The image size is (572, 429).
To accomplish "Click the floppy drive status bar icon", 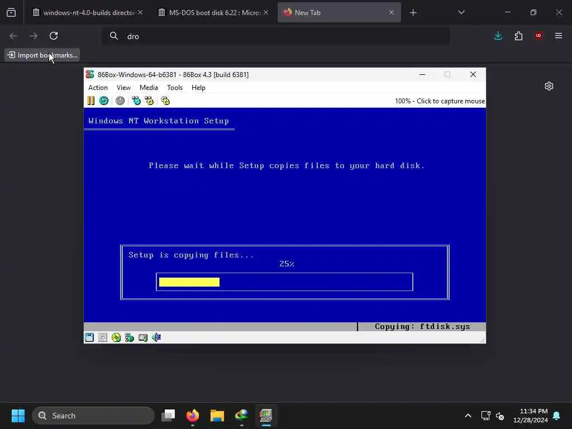I will click(89, 337).
